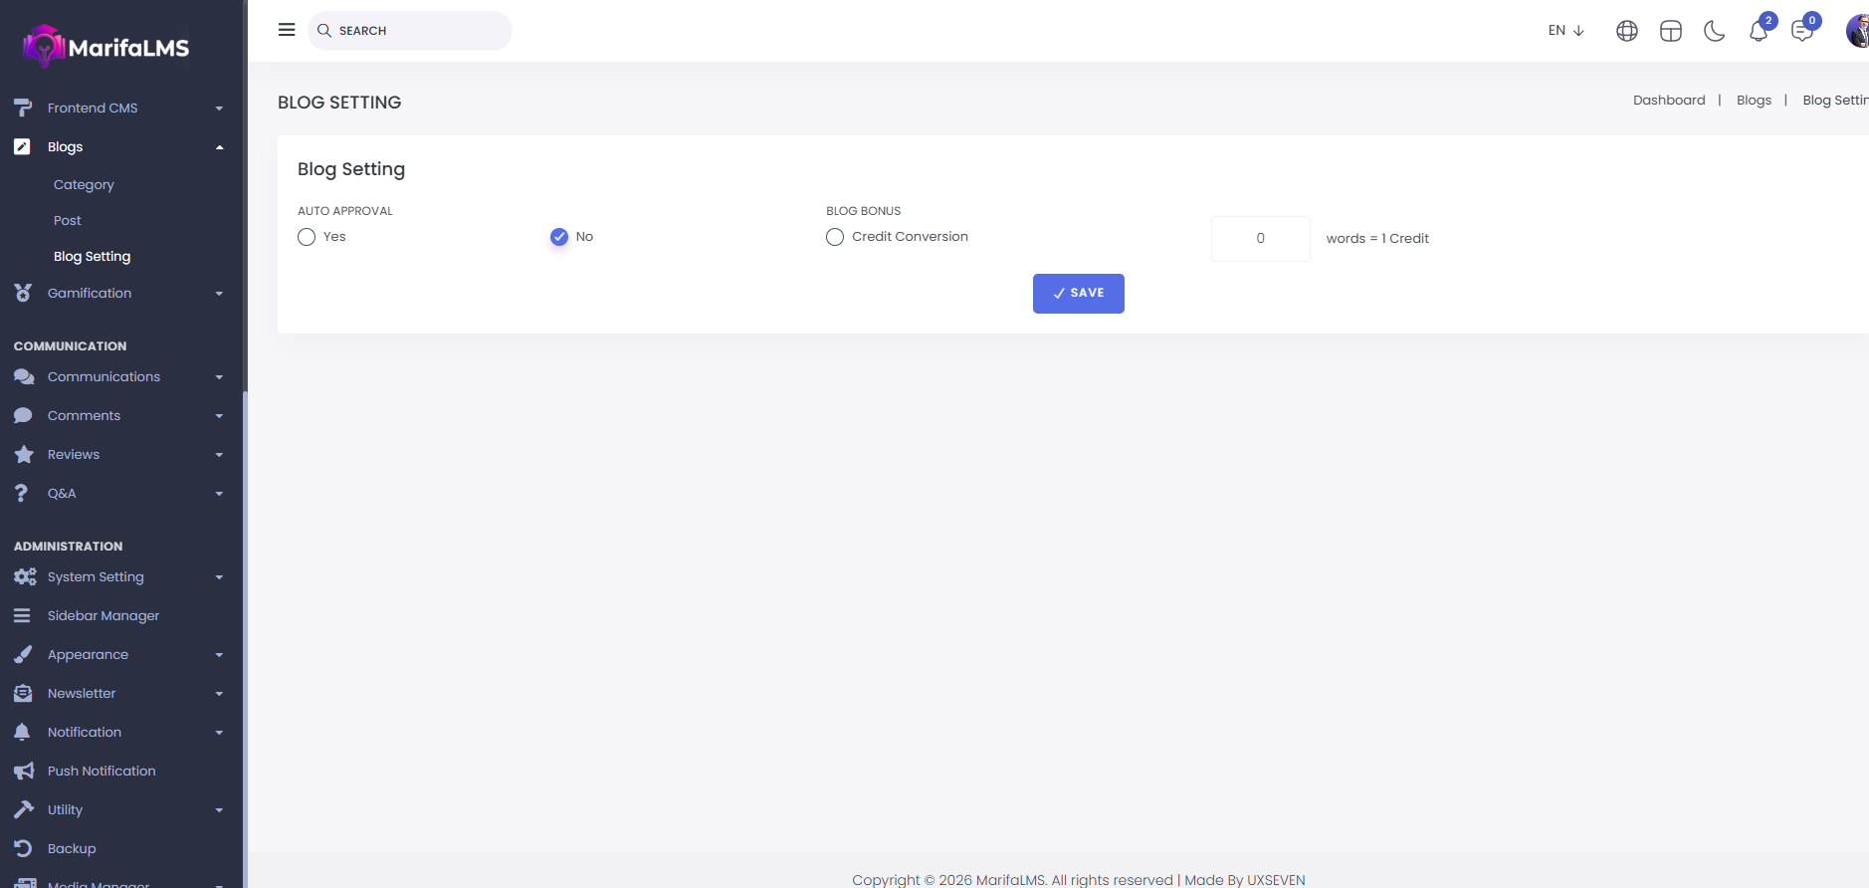Go to Dashboard breadcrumb link
This screenshot has width=1869, height=888.
[1669, 101]
